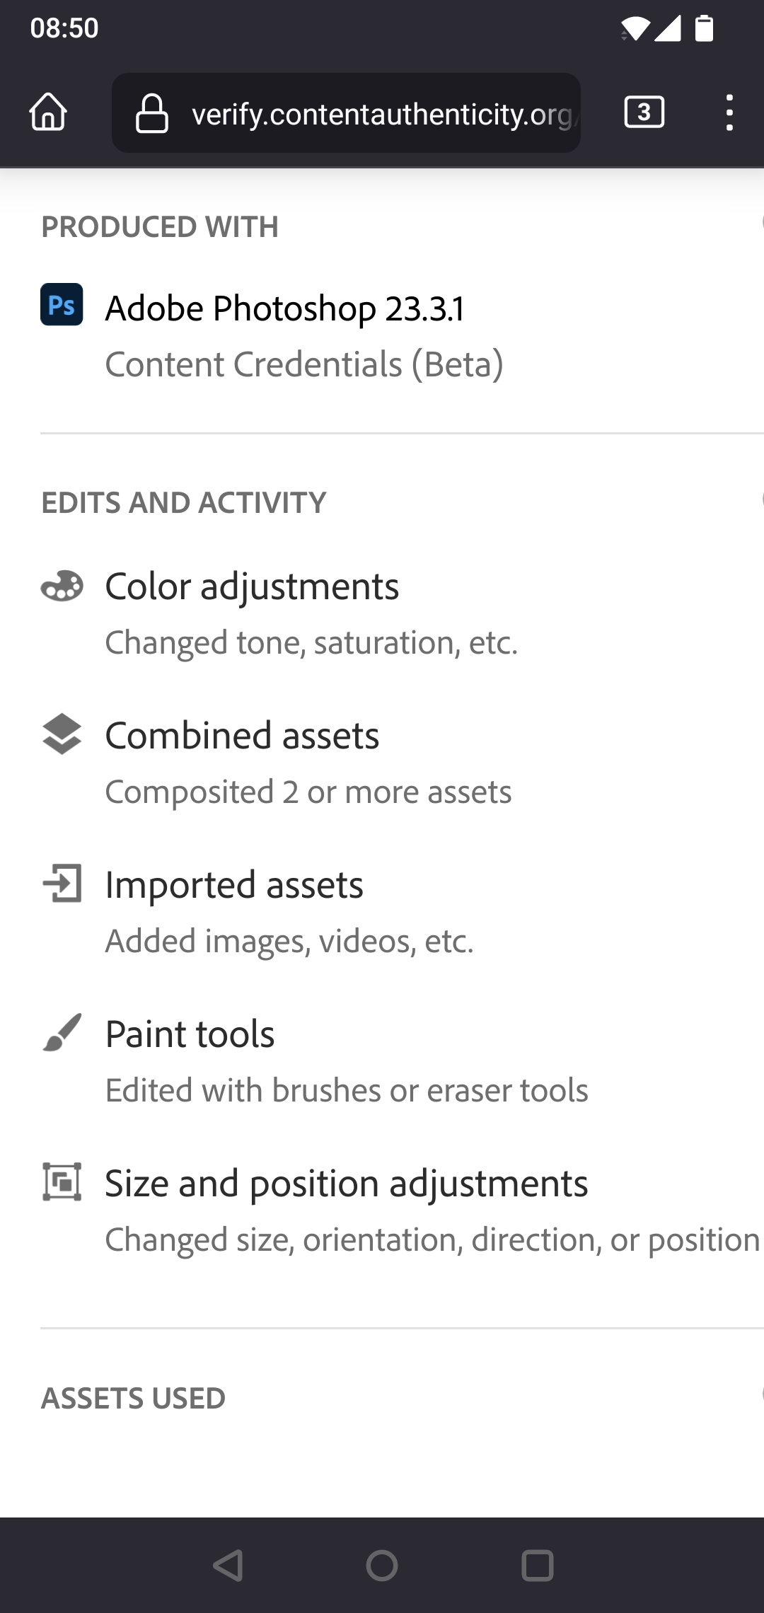Screen dimensions: 764x1613
Task: Tap the Imported assets label
Action: (x=234, y=885)
